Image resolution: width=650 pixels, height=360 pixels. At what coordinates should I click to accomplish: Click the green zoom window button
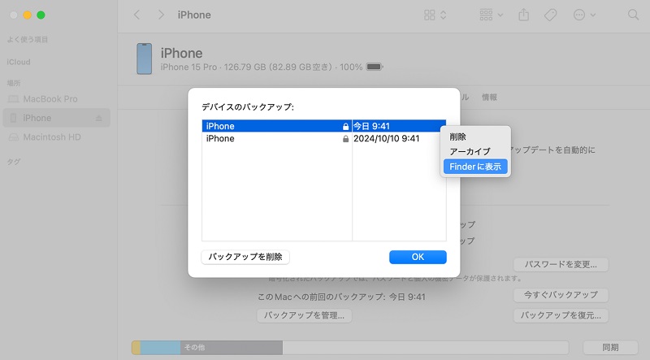41,15
